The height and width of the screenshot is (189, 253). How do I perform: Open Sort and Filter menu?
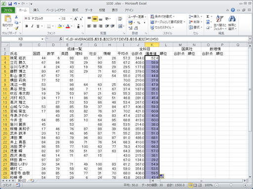click(x=220, y=23)
